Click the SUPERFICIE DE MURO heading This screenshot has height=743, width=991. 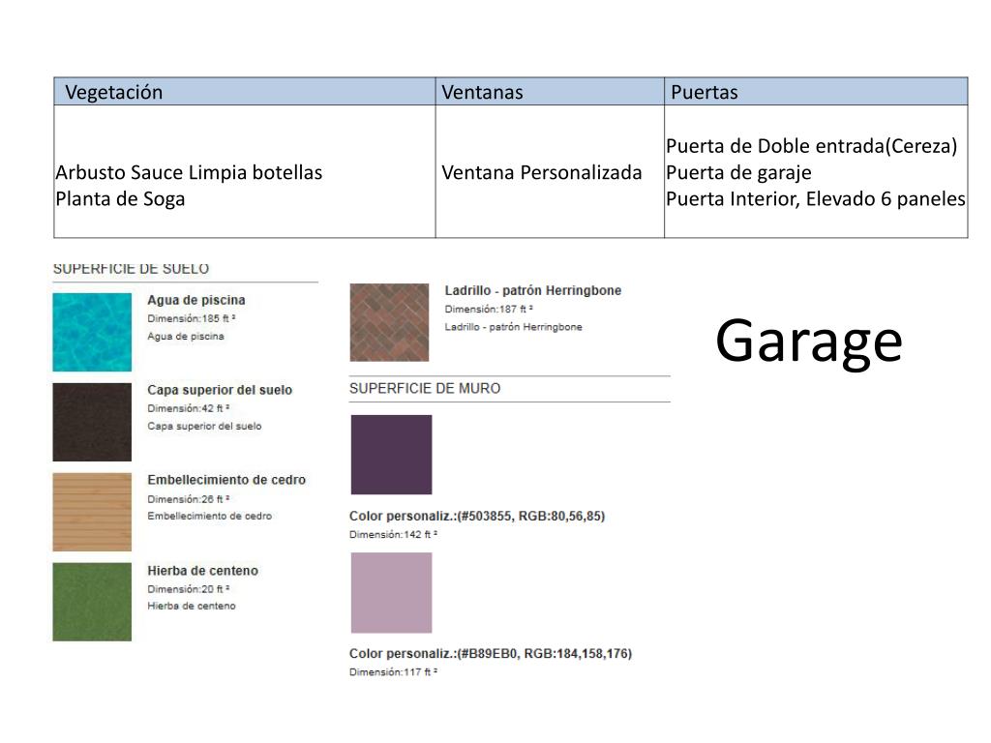[x=425, y=389]
